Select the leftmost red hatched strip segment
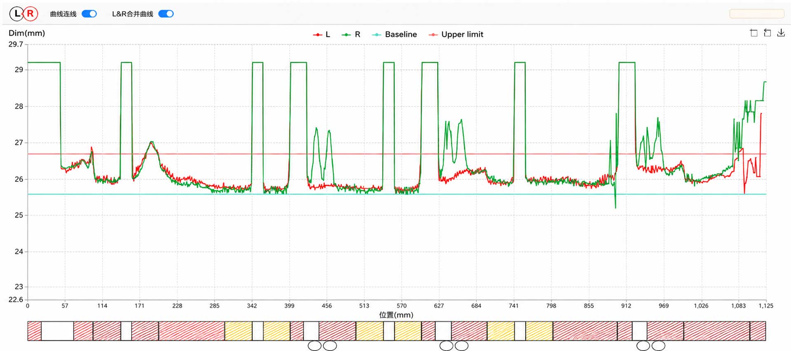The image size is (791, 351). [x=34, y=331]
